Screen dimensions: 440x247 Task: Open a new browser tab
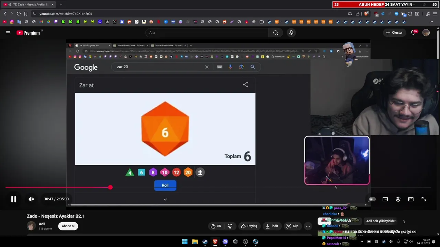[61, 4]
